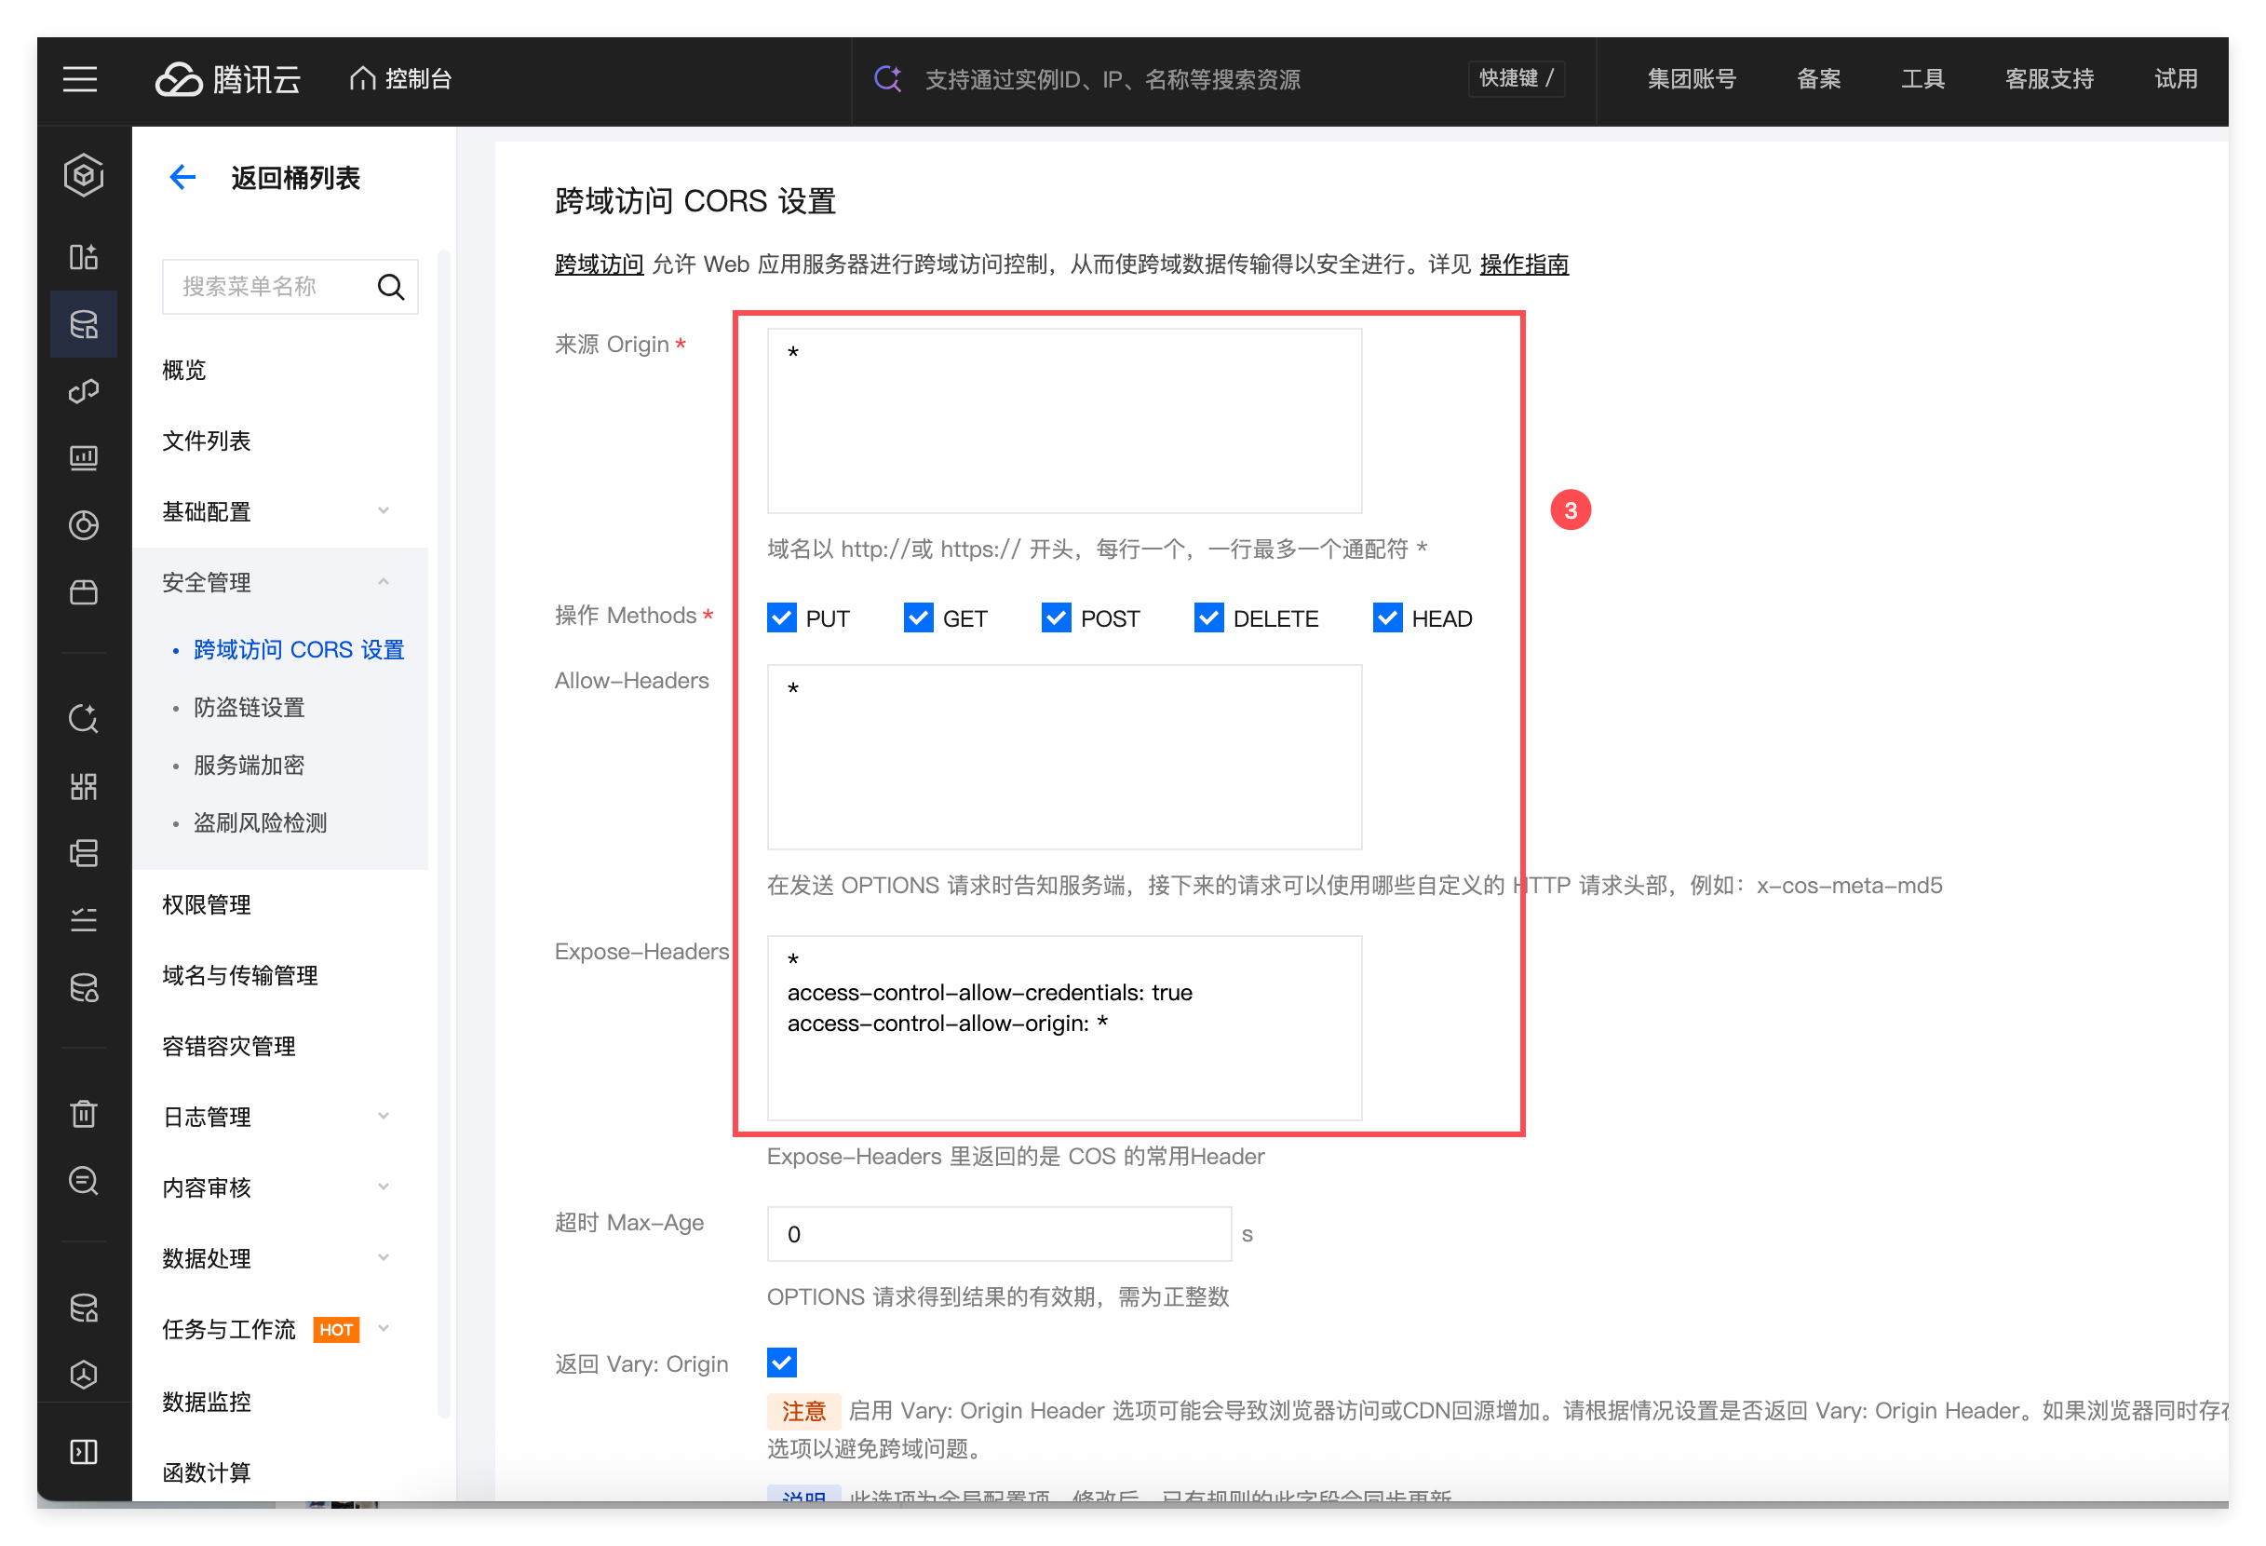Open 工具 in the top bar
This screenshot has height=1546, width=2266.
1922,79
